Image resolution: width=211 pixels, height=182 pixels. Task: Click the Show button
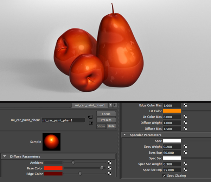[101, 126]
